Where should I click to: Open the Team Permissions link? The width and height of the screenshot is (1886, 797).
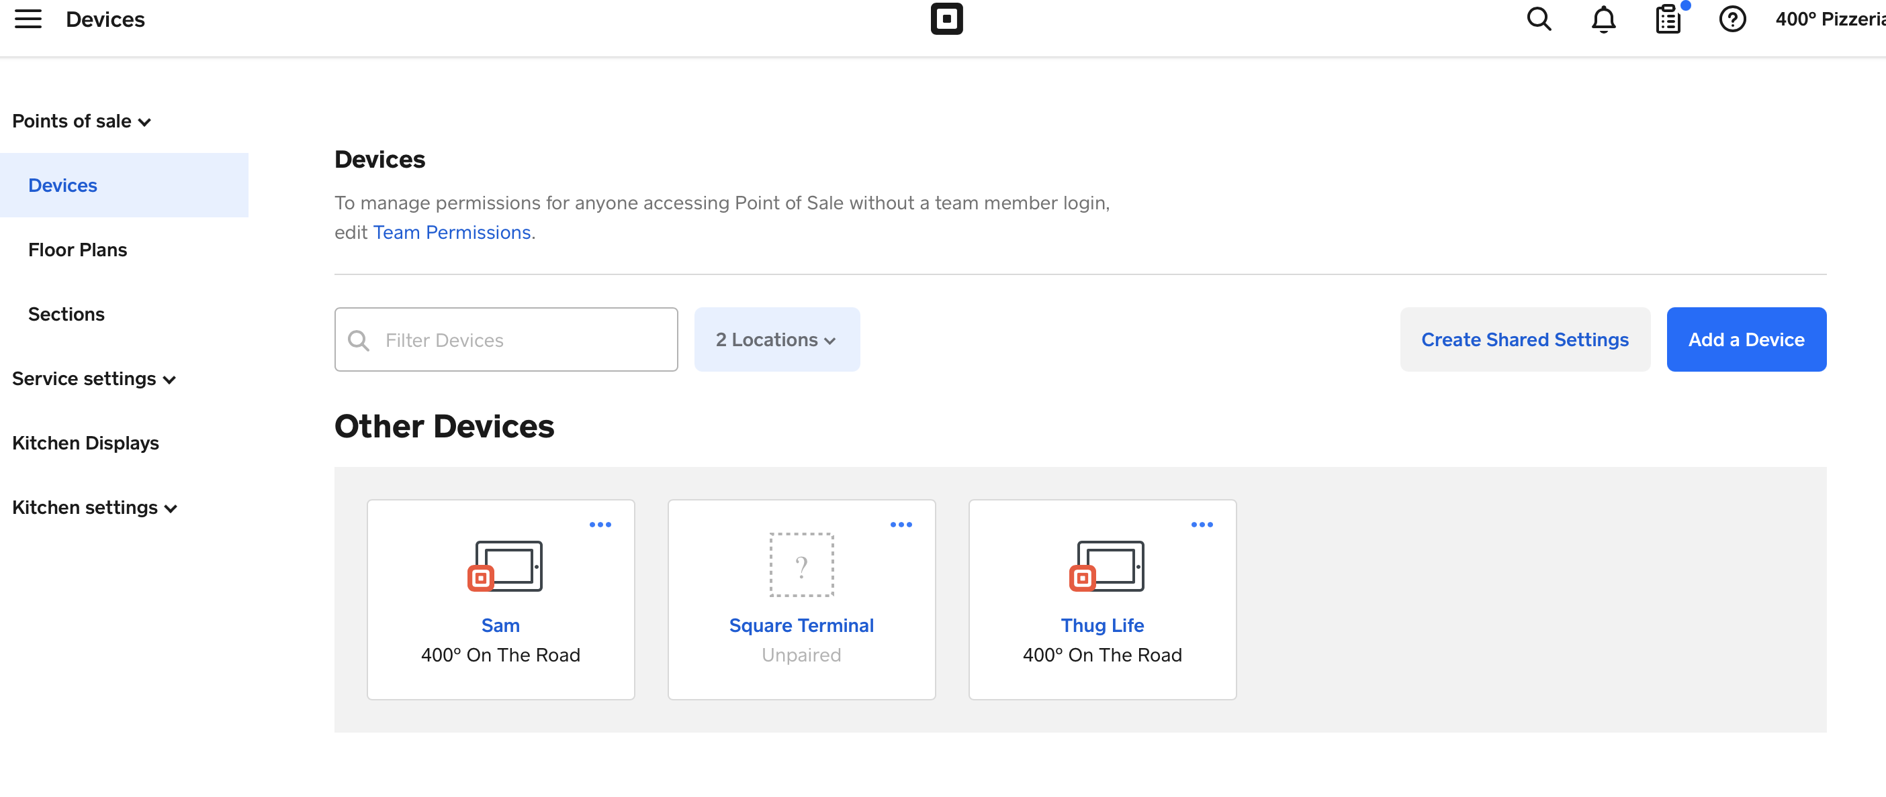(x=451, y=233)
